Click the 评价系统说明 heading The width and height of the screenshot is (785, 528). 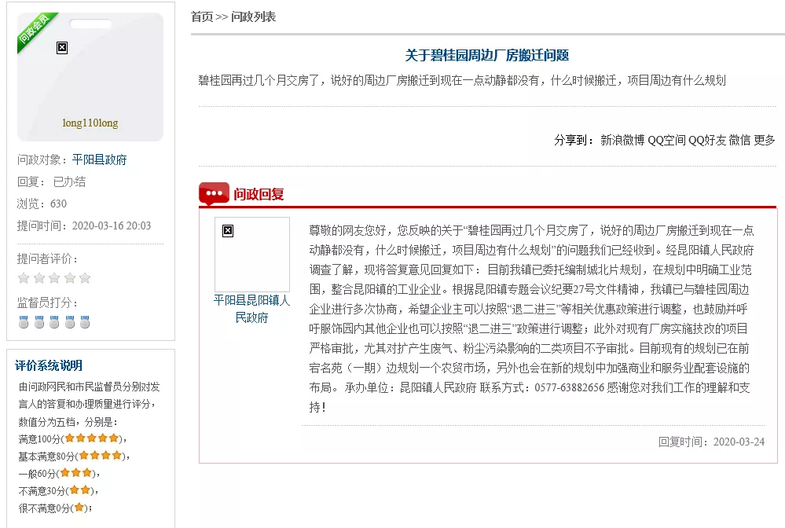point(49,365)
